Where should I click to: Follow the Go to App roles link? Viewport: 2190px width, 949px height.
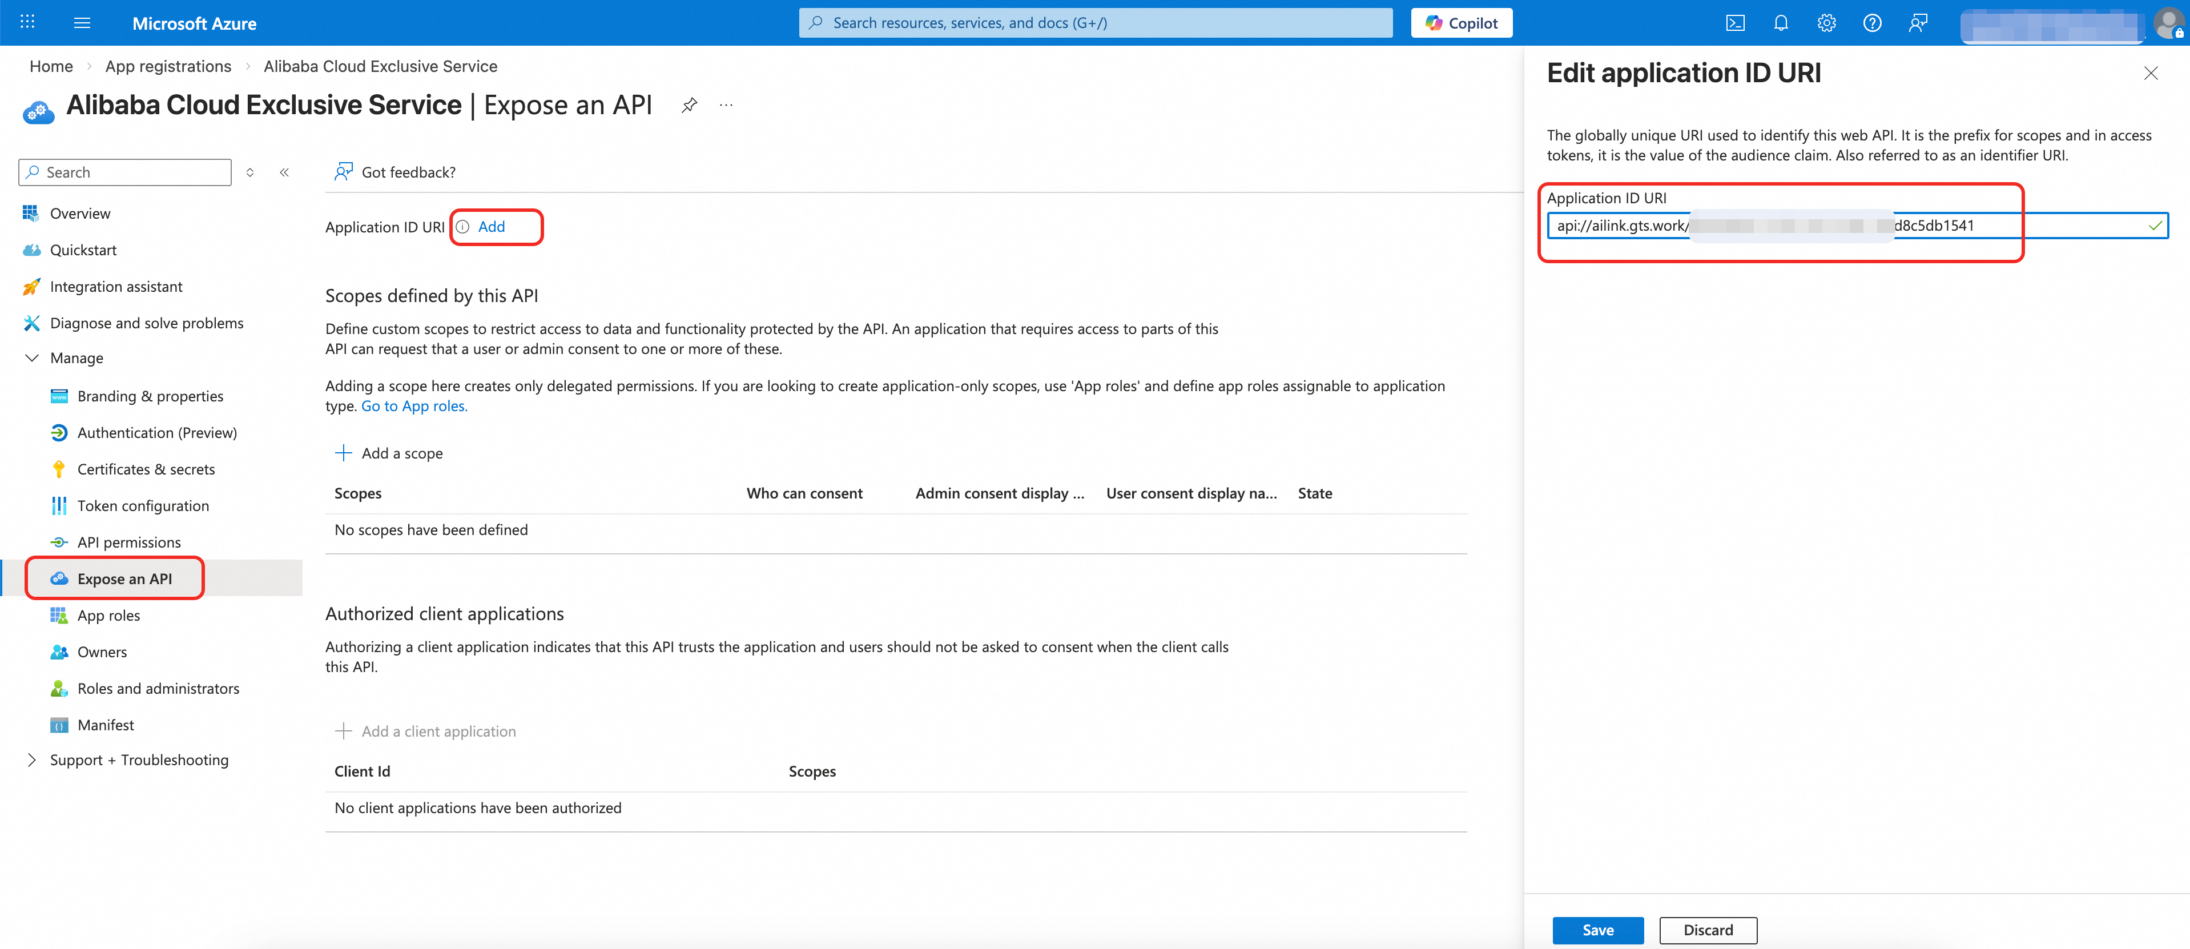click(414, 407)
